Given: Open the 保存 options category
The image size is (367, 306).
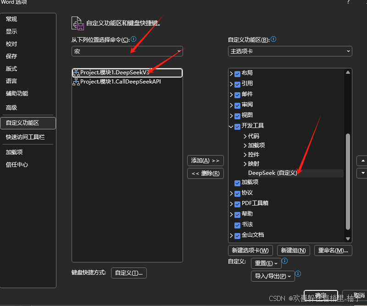Looking at the screenshot, I should [x=11, y=56].
